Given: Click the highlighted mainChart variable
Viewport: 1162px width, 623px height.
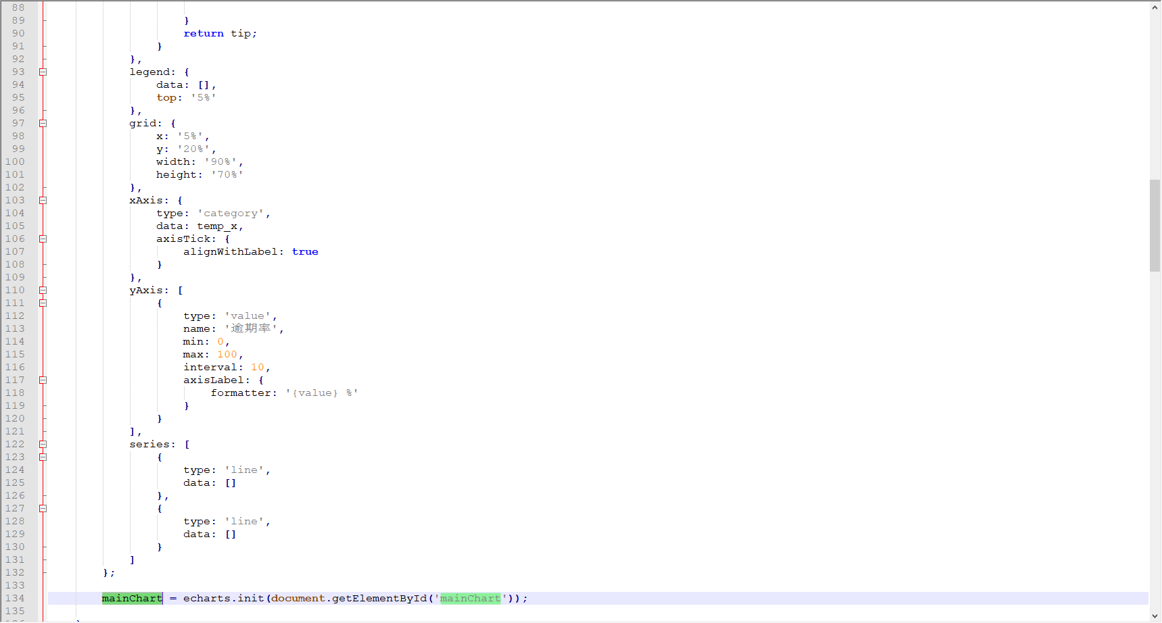Looking at the screenshot, I should 133,598.
